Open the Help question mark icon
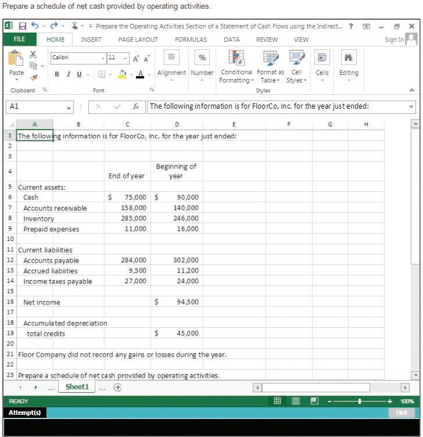The height and width of the screenshot is (437, 423). (351, 26)
